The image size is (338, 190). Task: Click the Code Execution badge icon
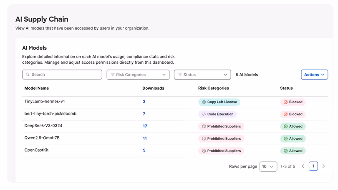coord(204,114)
